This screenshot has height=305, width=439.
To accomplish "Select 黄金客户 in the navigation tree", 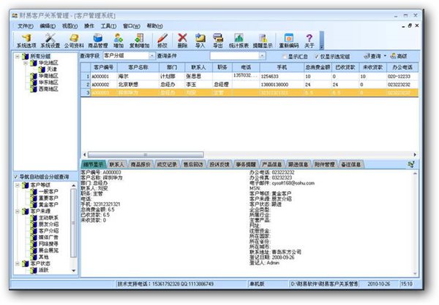I will (48, 205).
